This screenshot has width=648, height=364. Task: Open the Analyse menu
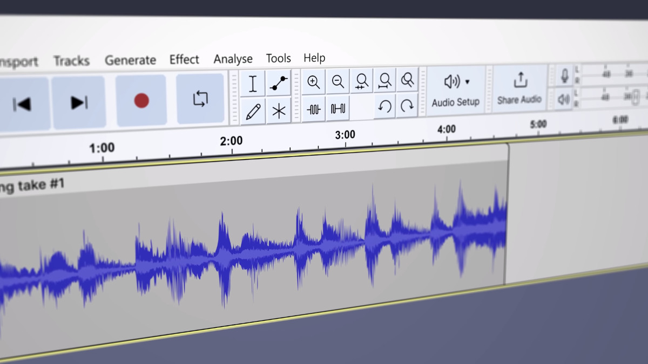[x=233, y=58]
